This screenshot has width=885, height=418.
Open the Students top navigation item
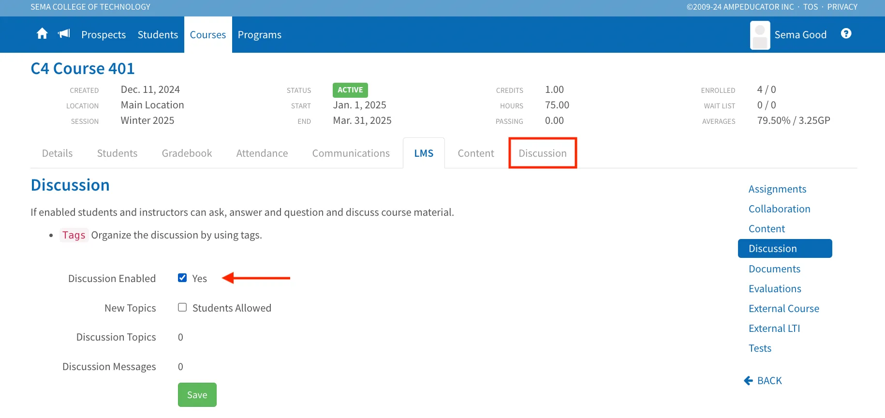[158, 35]
